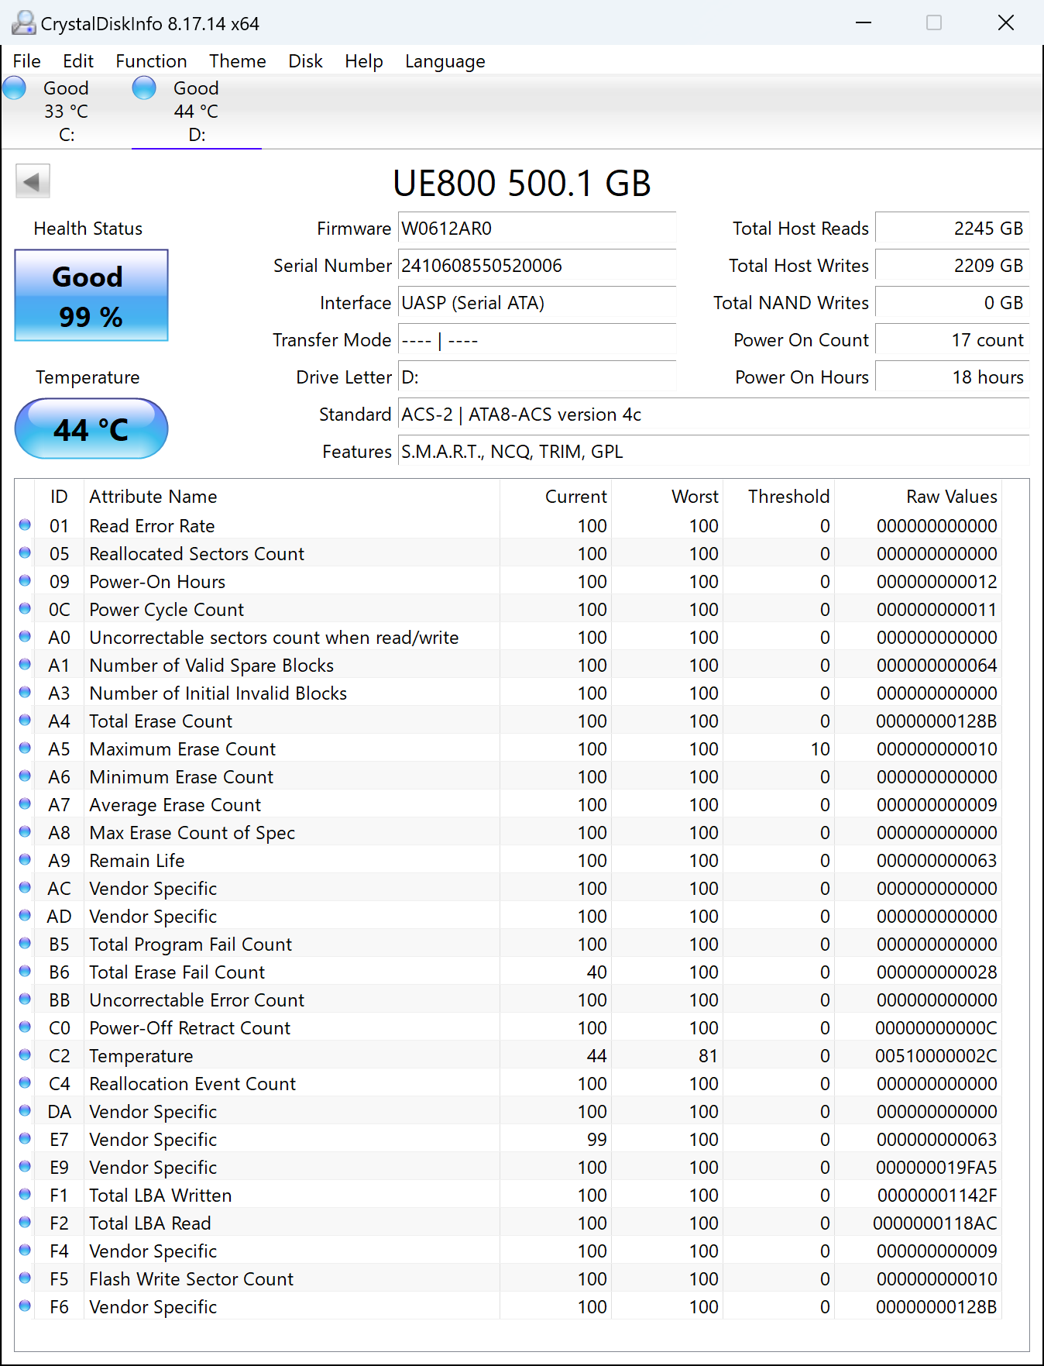Click status dot for Total Erase Count row
Image resolution: width=1044 pixels, height=1366 pixels.
coord(25,721)
